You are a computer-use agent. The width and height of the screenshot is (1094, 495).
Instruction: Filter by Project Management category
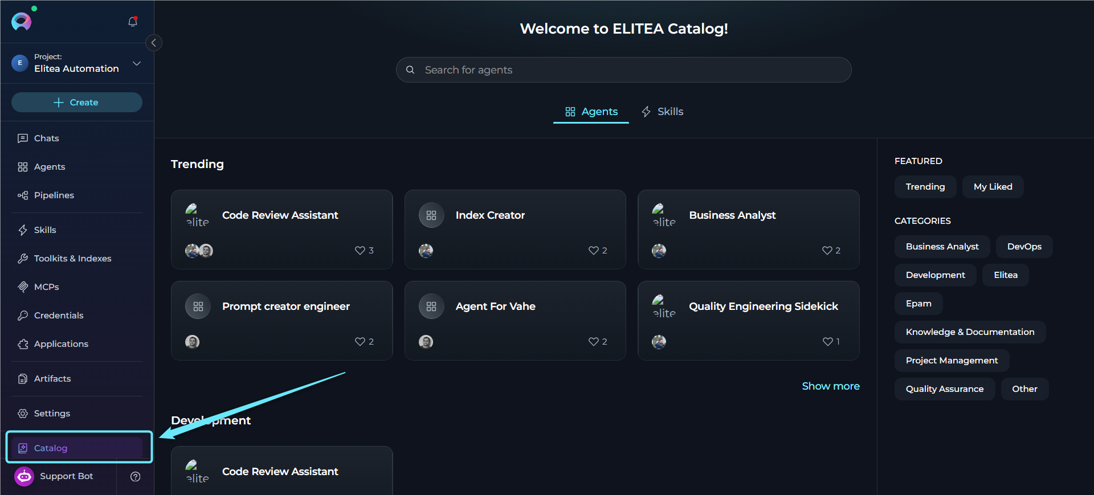click(952, 361)
